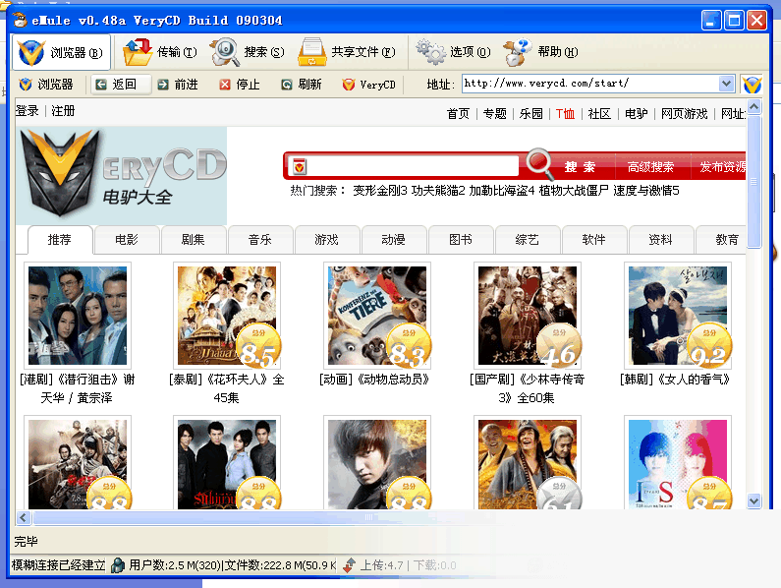
Task: Click the small icon inside the search box
Action: pos(300,166)
